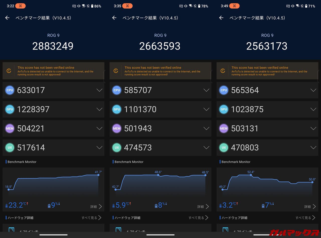
Task: Tap the total score 2883249
Action: tap(53, 46)
